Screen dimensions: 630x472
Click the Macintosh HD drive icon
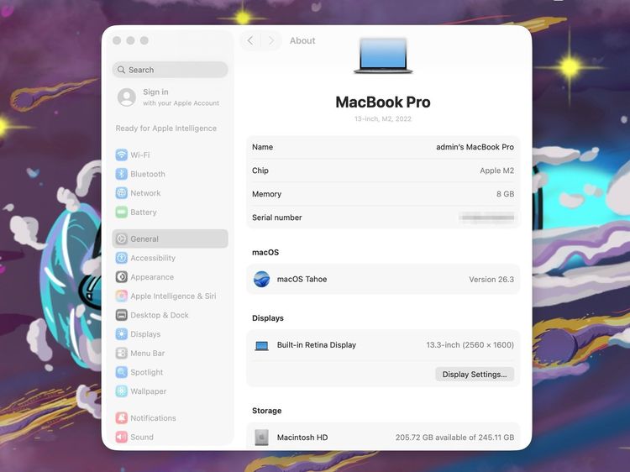point(261,438)
